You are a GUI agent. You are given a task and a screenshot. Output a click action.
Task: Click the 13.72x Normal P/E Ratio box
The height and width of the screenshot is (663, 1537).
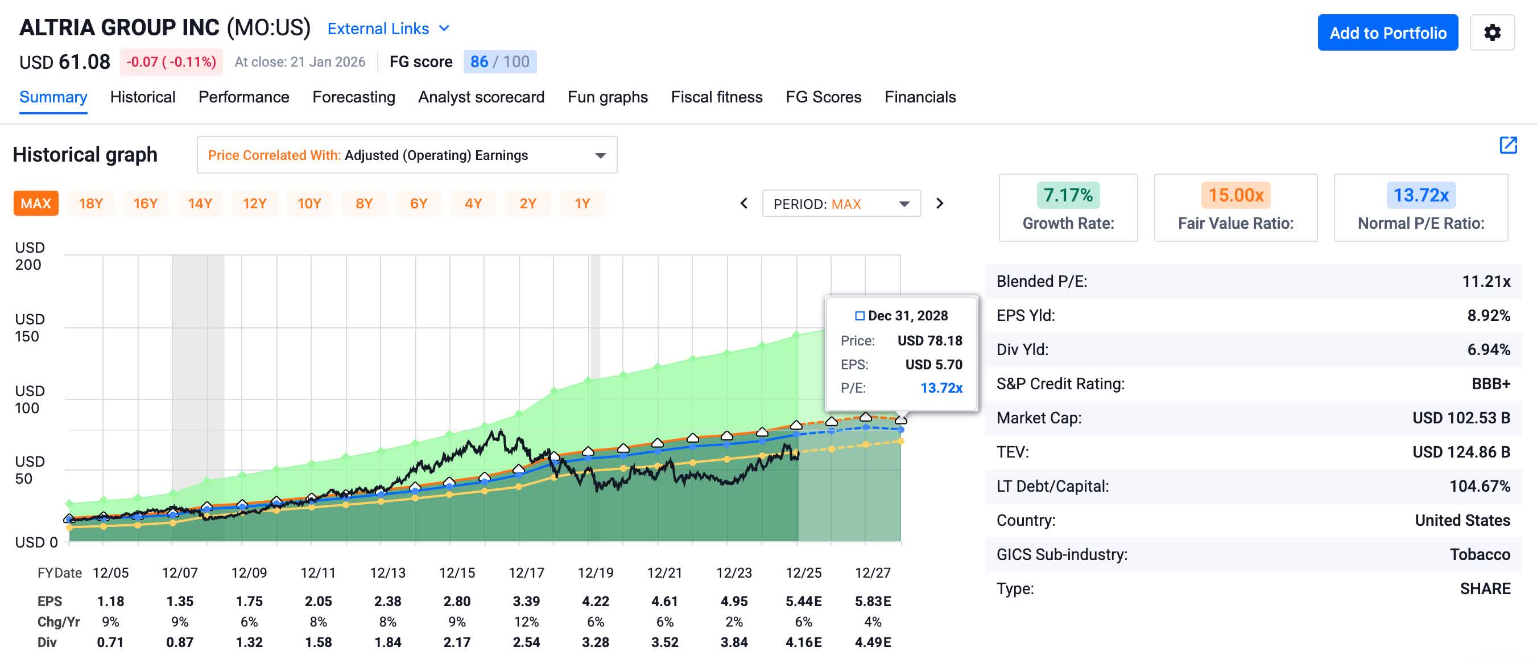(x=1420, y=208)
